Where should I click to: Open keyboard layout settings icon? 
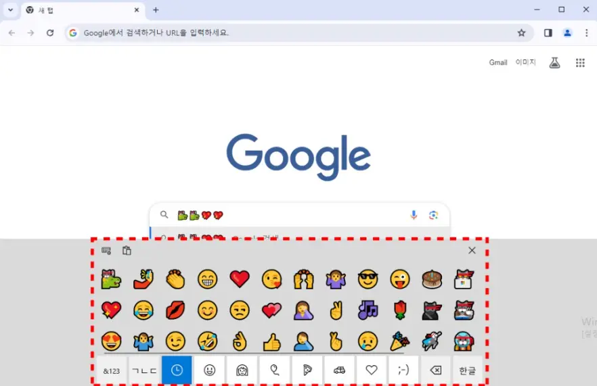pyautogui.click(x=106, y=251)
